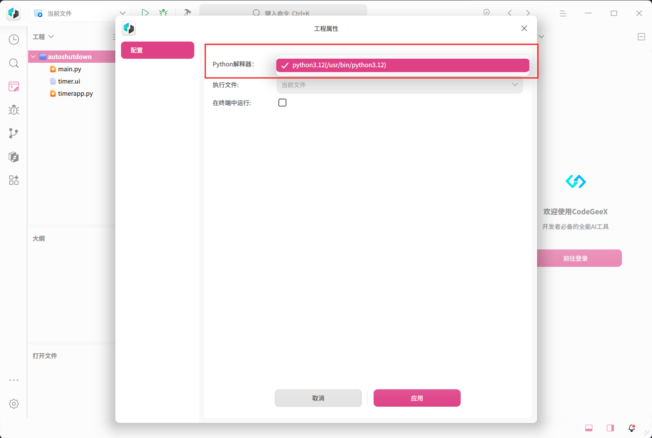652x438 pixels.
Task: Enable the run-in-terminal checkbox
Action: [282, 103]
